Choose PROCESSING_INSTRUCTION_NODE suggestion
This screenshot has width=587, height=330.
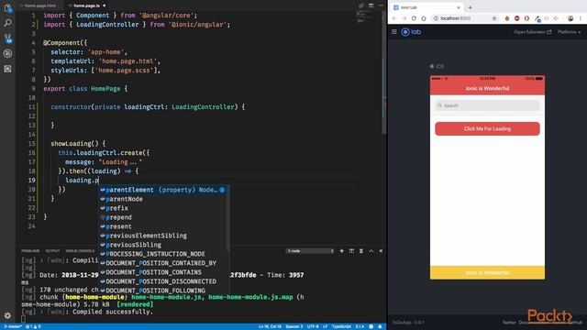click(163, 254)
